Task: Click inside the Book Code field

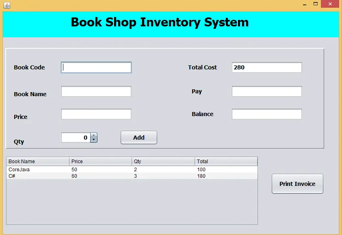Action: pyautogui.click(x=96, y=67)
